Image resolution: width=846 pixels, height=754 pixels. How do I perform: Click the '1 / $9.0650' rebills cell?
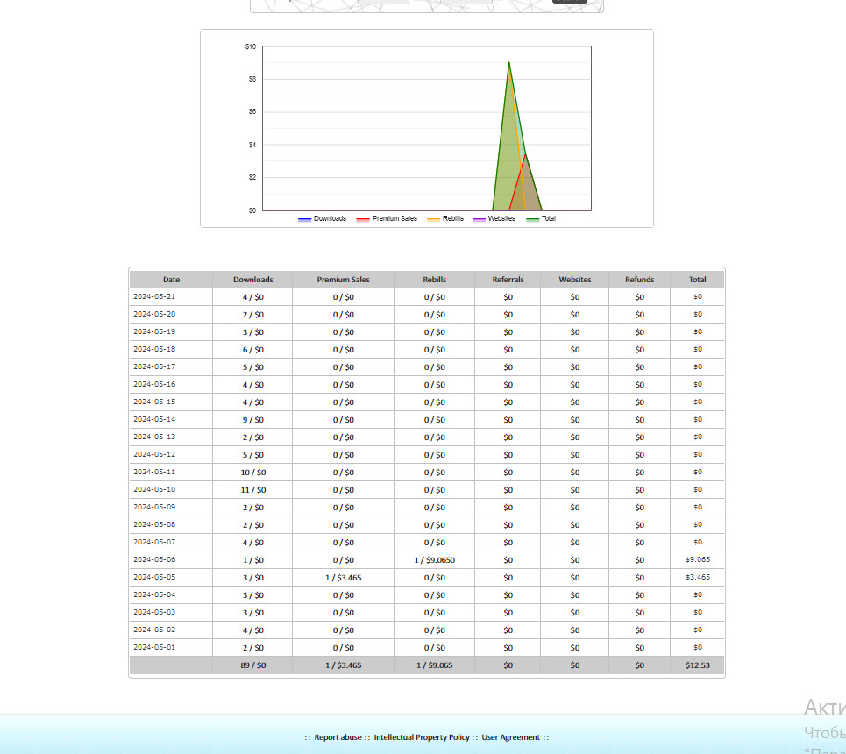tap(434, 560)
